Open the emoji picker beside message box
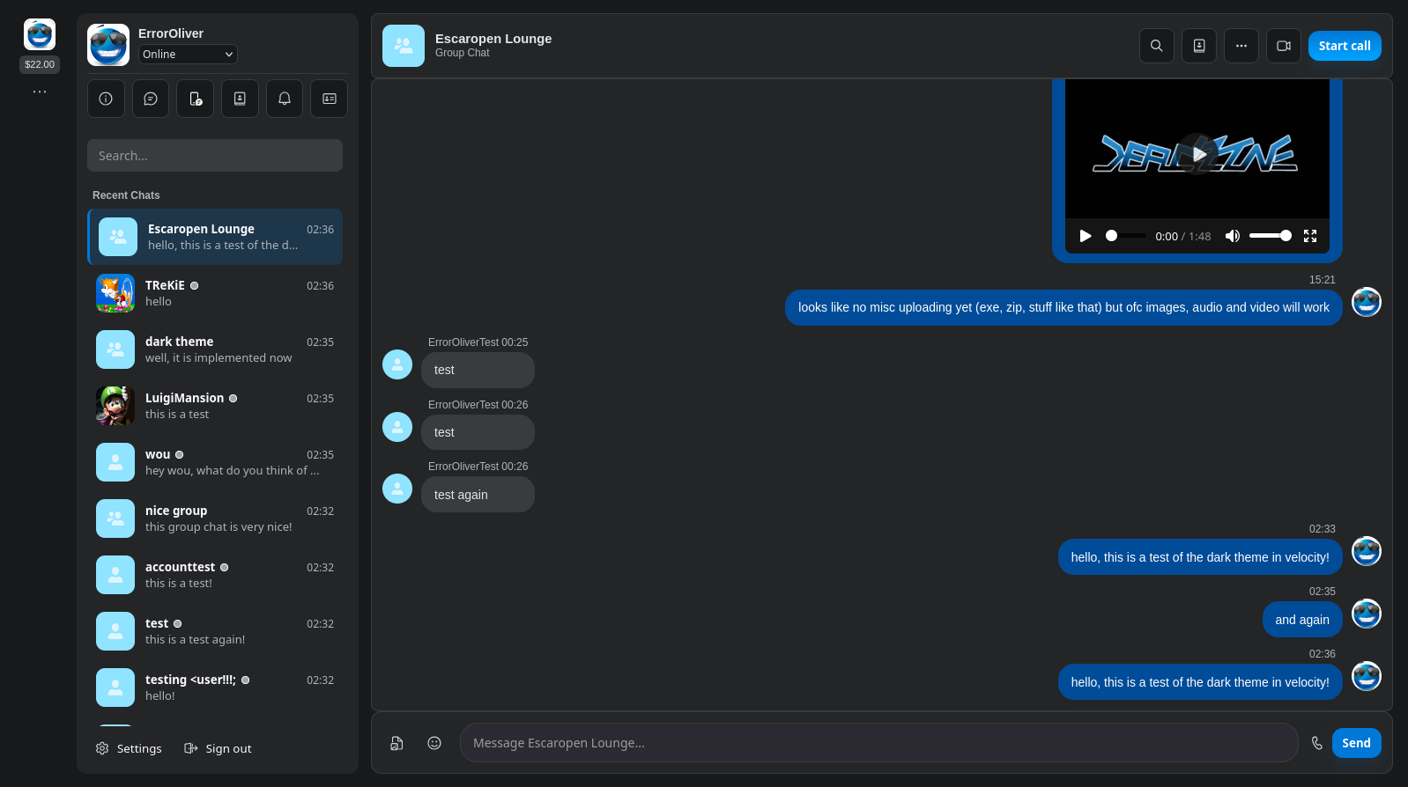1408x787 pixels. (434, 743)
